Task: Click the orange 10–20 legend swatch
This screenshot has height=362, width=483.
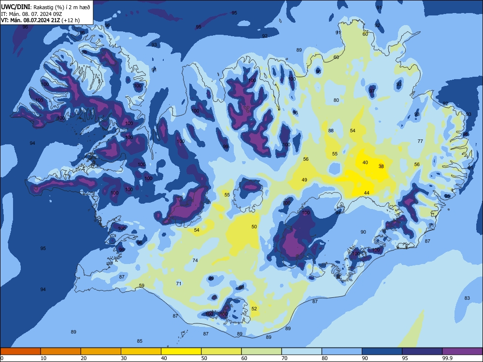Action: point(61,351)
